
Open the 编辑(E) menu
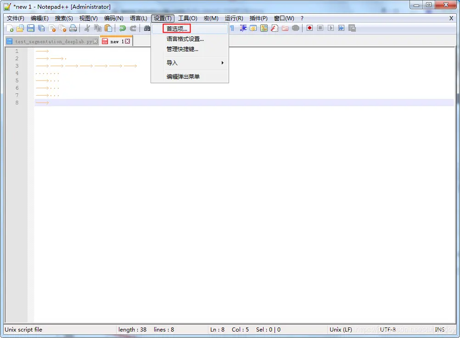(x=39, y=18)
